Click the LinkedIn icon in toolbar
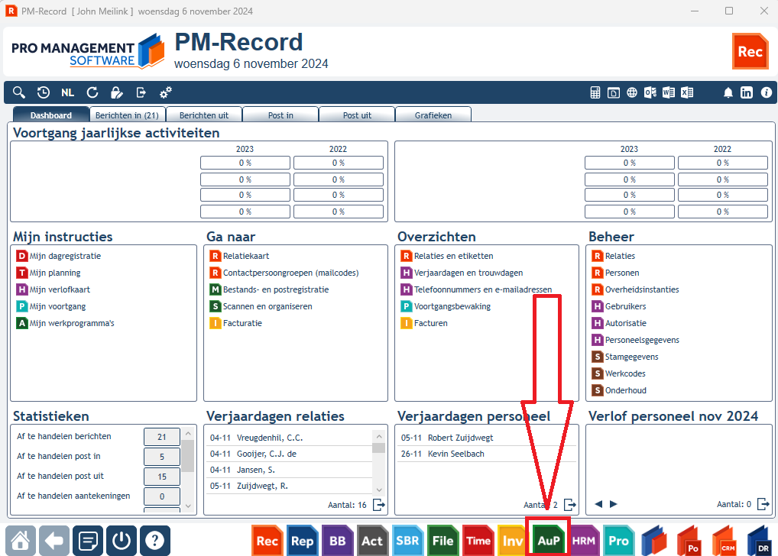Image resolution: width=778 pixels, height=556 pixels. point(746,92)
